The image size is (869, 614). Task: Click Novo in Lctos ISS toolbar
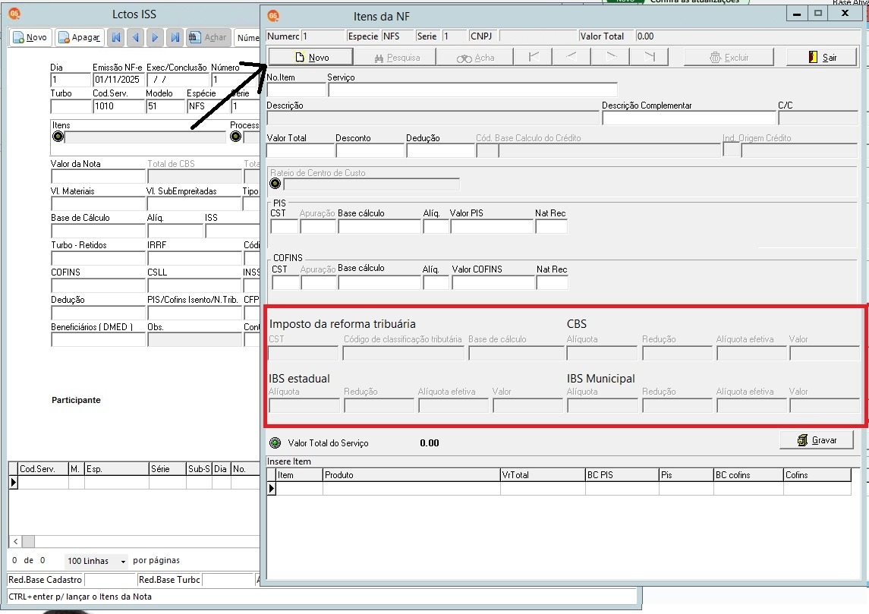coord(30,37)
